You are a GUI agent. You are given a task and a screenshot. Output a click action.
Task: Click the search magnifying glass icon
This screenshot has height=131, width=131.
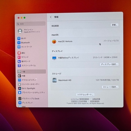point(18,24)
